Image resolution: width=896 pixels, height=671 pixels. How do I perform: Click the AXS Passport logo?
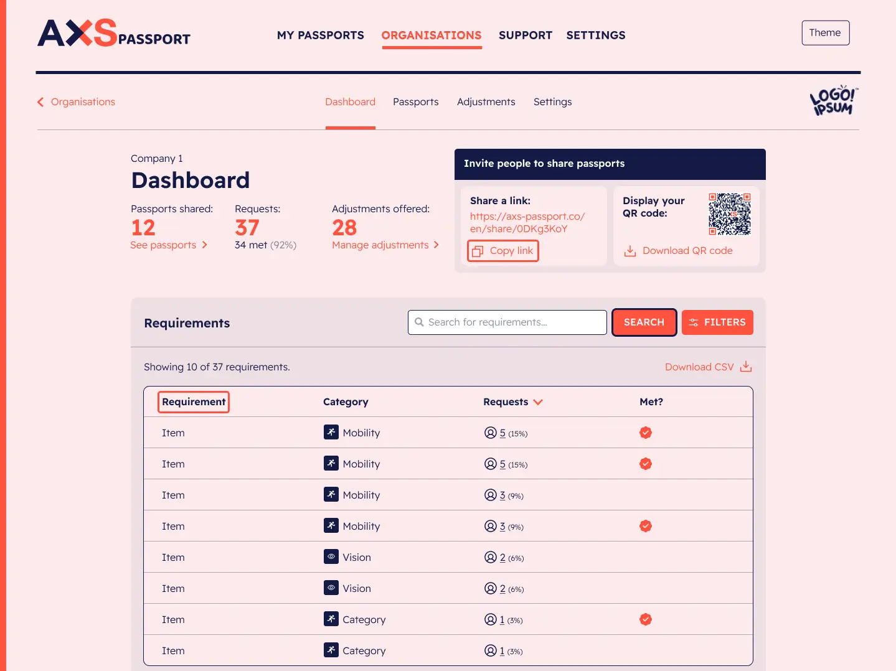(x=114, y=33)
